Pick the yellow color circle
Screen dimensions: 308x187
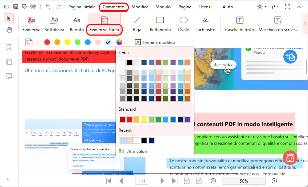tap(67, 42)
